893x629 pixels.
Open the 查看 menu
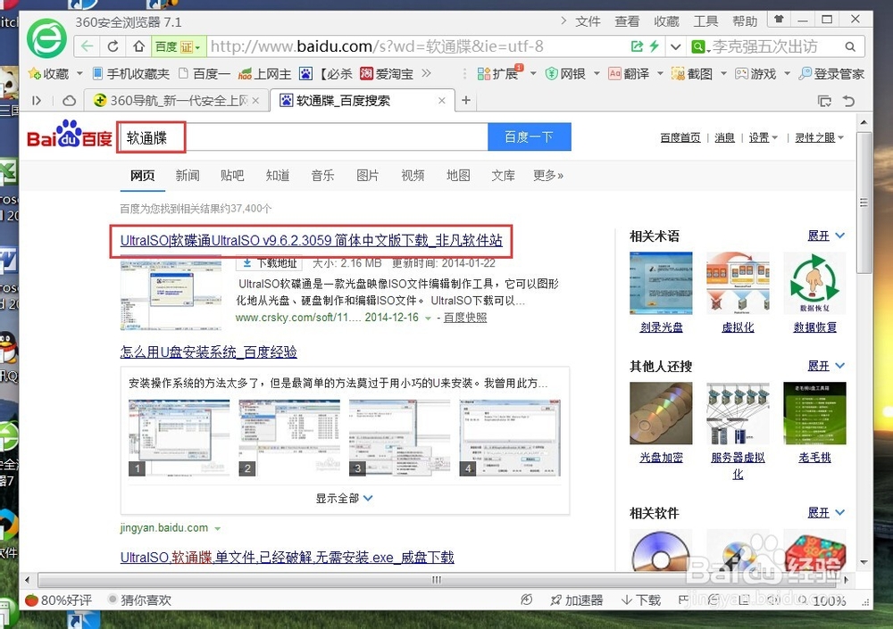627,21
